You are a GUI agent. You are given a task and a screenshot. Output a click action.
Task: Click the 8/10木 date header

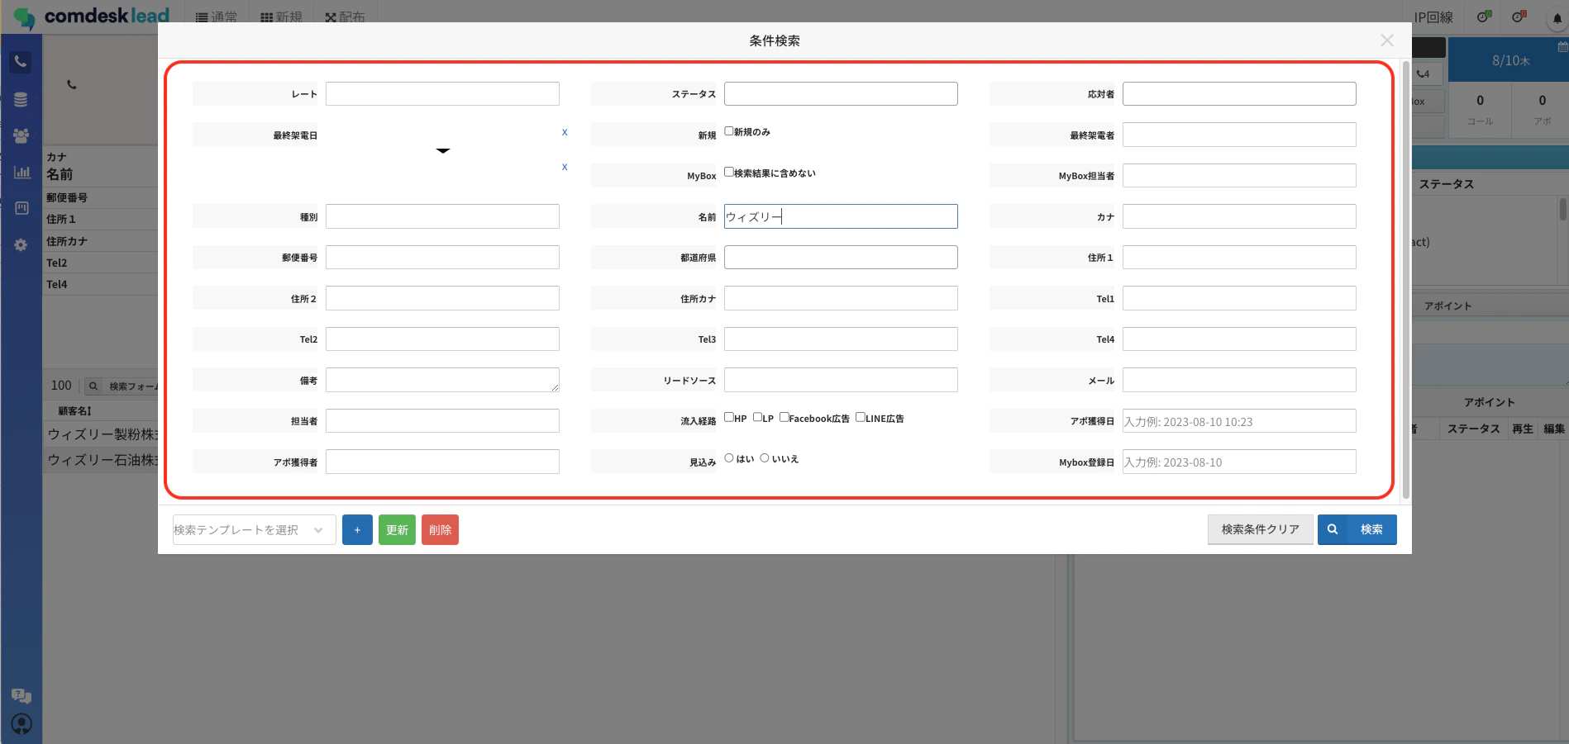pos(1510,61)
